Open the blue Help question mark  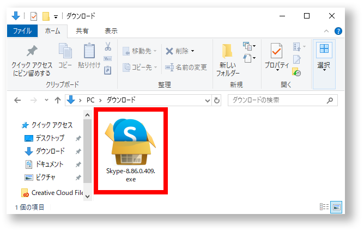[x=338, y=31]
